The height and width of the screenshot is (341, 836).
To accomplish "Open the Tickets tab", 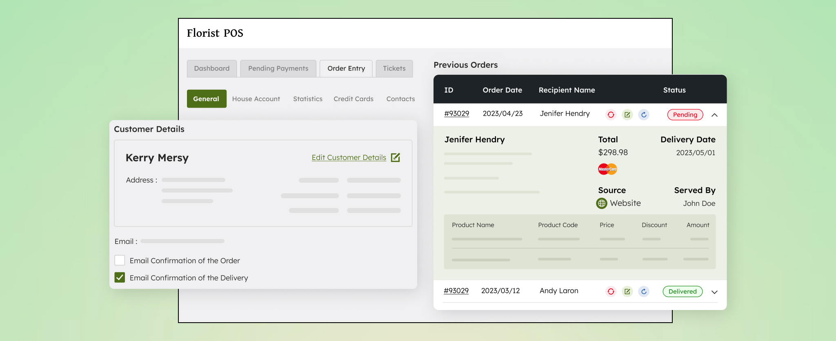I will pyautogui.click(x=394, y=69).
